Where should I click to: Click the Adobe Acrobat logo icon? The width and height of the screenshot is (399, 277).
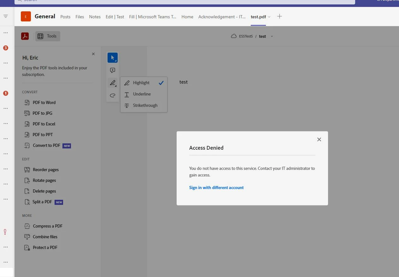coord(25,36)
